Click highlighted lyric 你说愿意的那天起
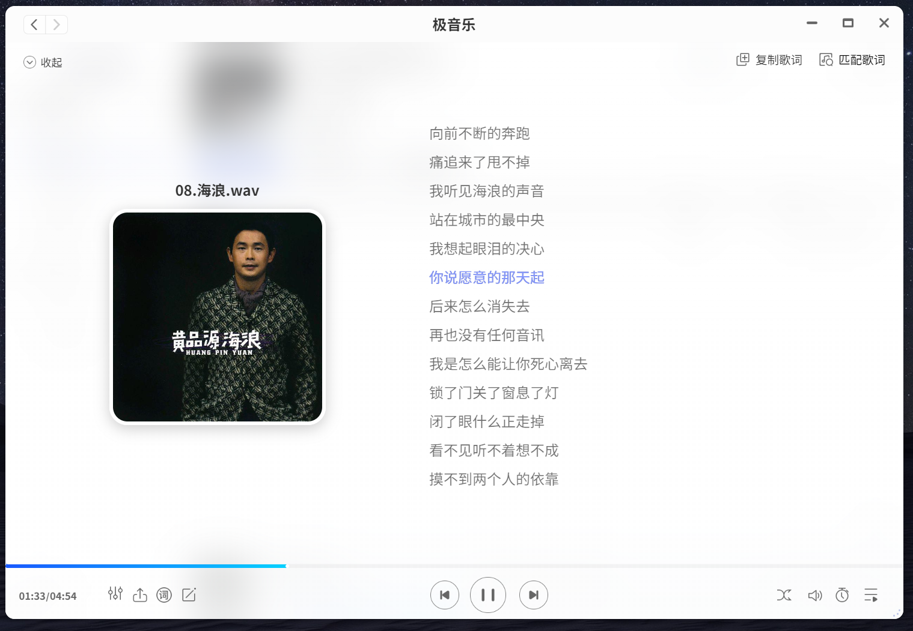 coord(487,277)
